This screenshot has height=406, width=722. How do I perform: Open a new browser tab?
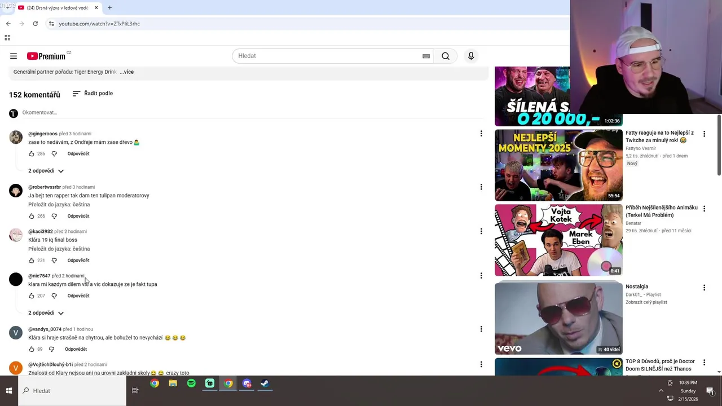pos(109,8)
